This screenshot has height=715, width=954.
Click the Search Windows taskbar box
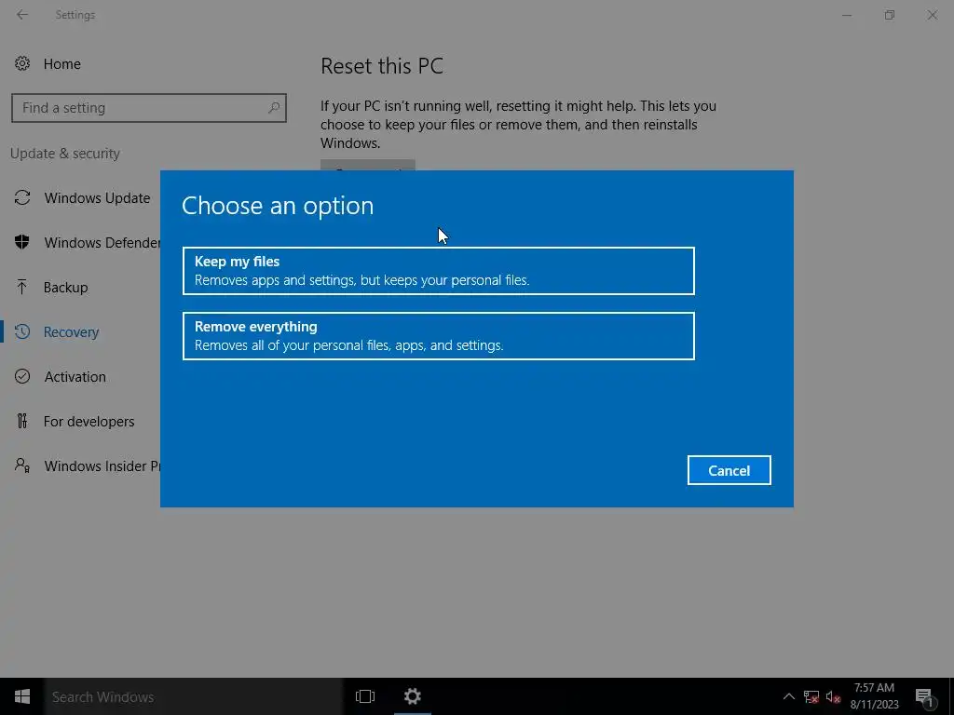(x=194, y=696)
